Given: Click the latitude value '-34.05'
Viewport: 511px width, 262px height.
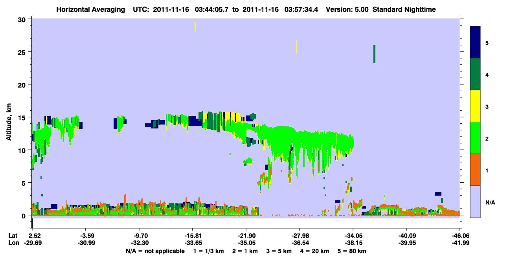Looking at the screenshot, I should tap(353, 236).
